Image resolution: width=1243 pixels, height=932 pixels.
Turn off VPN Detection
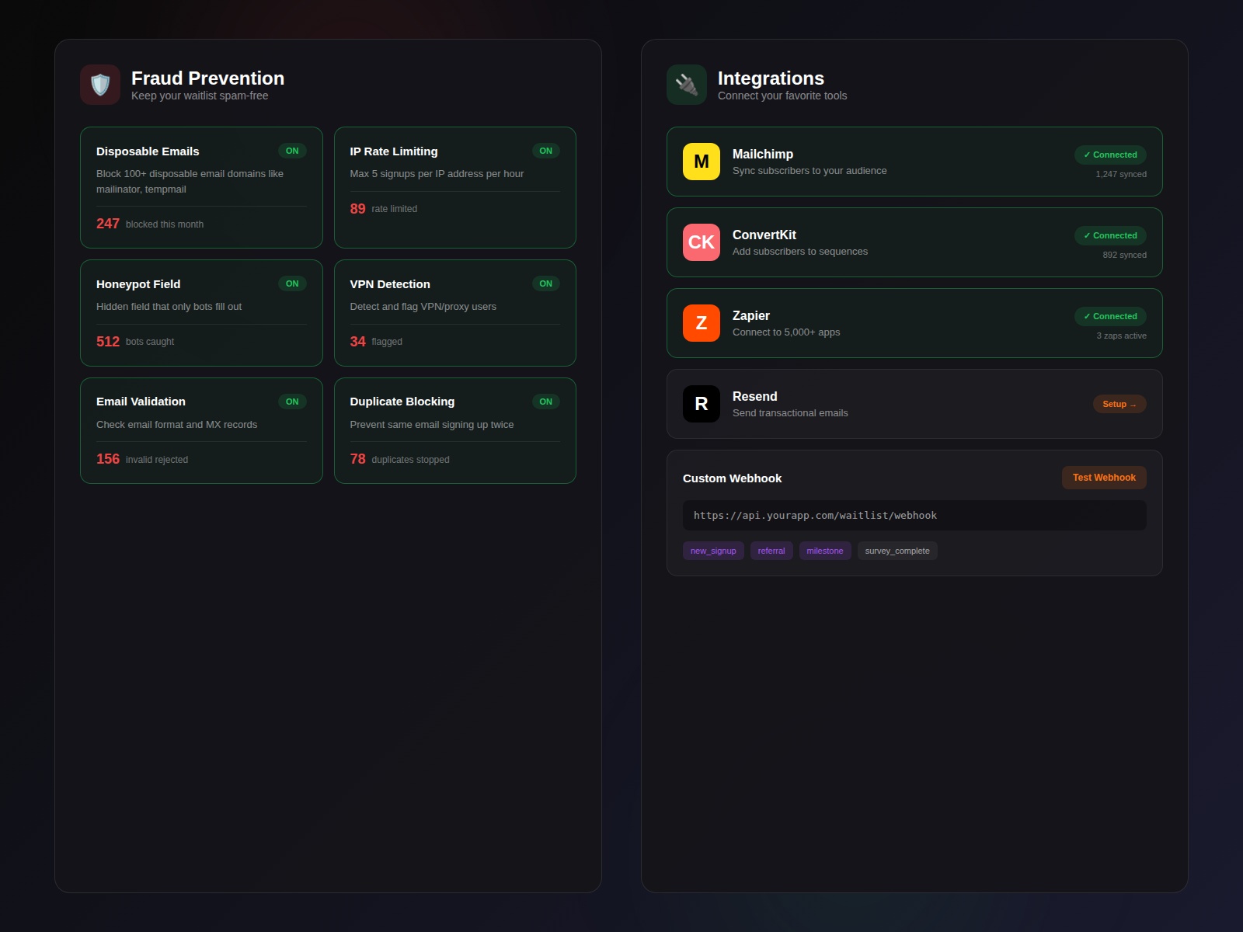tap(546, 283)
